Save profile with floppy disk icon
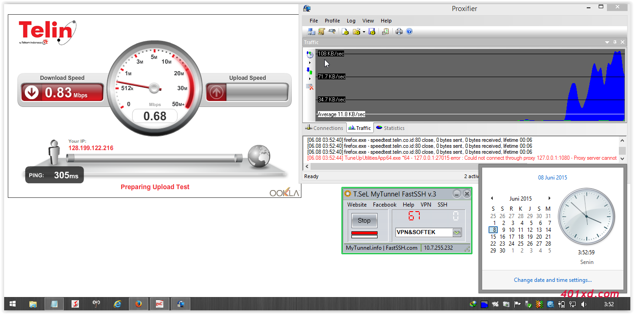Screen dimensions: 634x314 (372, 32)
